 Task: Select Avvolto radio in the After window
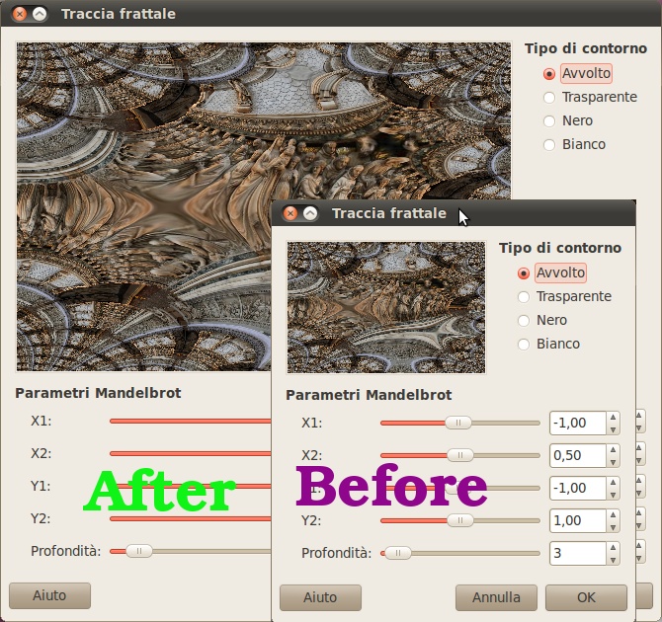pos(548,74)
